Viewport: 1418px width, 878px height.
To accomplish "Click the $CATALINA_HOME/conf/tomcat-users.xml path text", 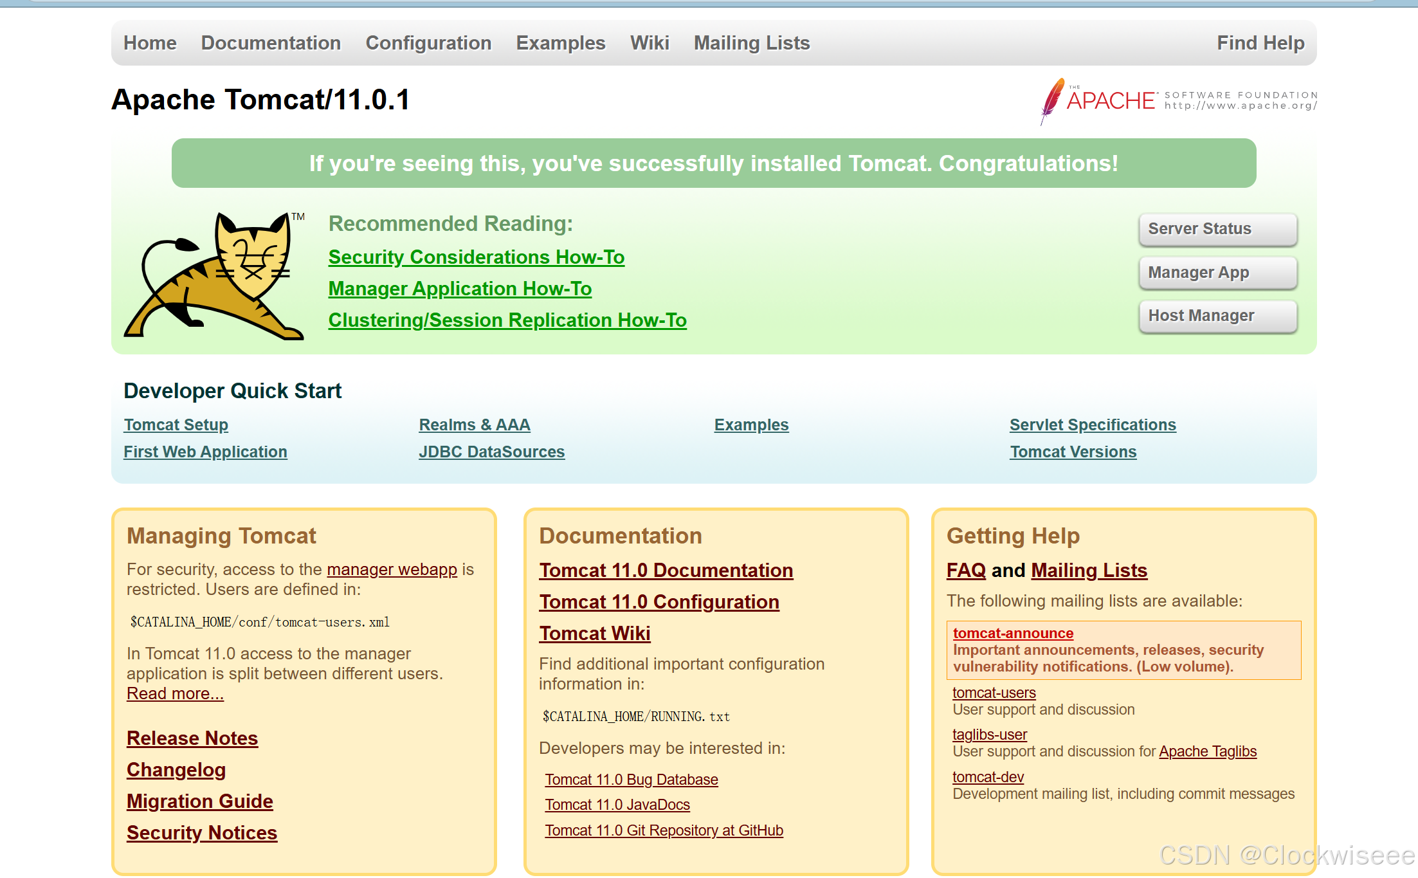I will click(260, 622).
